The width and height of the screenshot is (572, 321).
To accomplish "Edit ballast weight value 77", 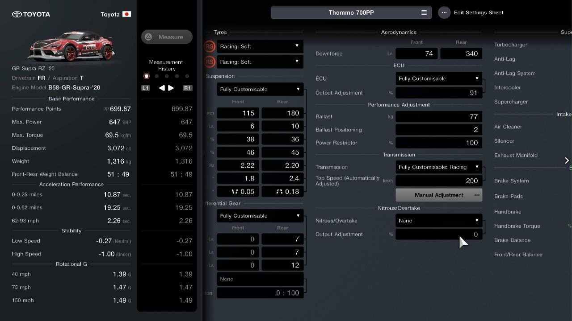I will [439, 116].
